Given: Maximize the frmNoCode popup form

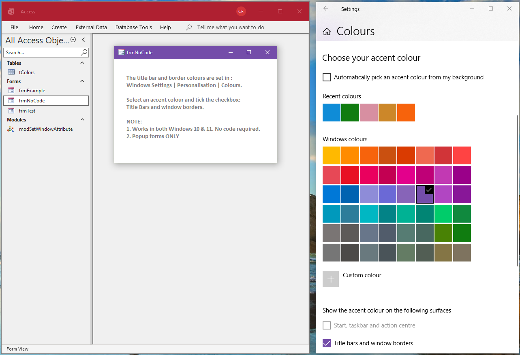Looking at the screenshot, I should click(249, 52).
